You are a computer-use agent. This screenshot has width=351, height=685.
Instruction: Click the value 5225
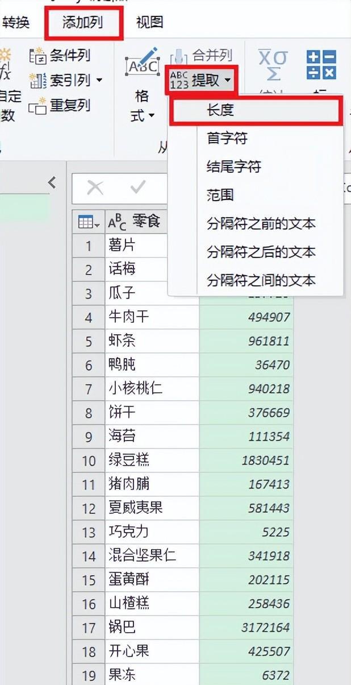click(276, 532)
